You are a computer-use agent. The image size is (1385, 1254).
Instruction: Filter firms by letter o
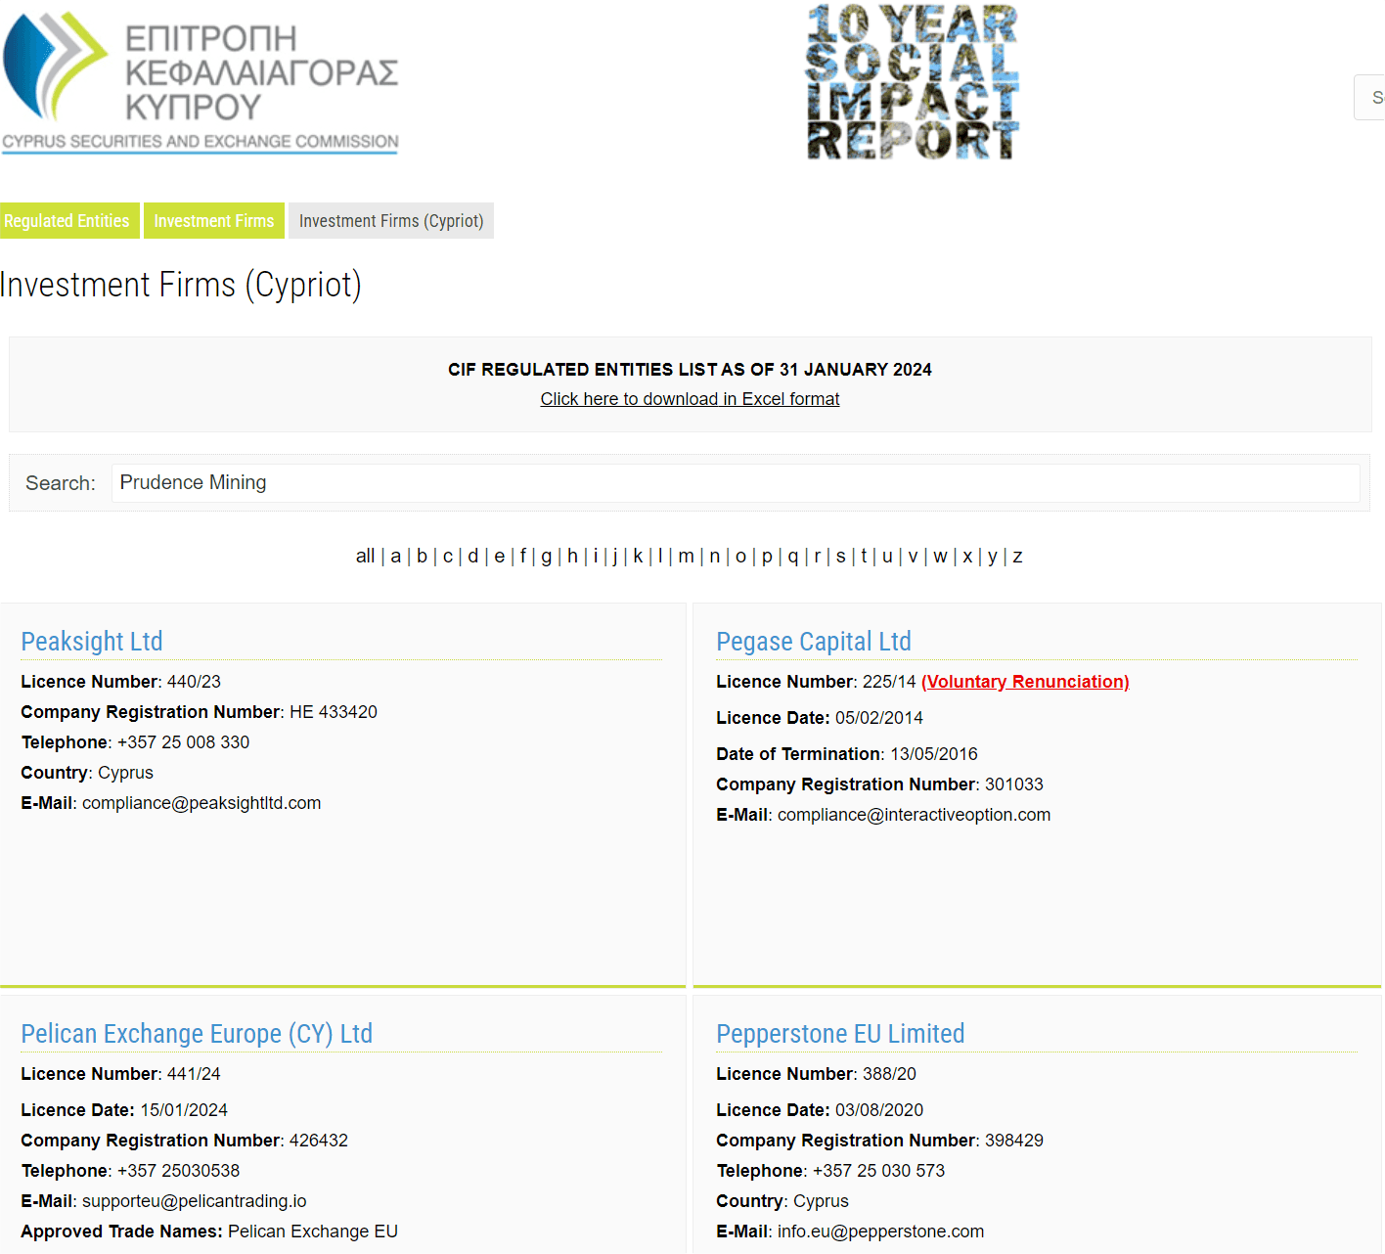click(740, 557)
